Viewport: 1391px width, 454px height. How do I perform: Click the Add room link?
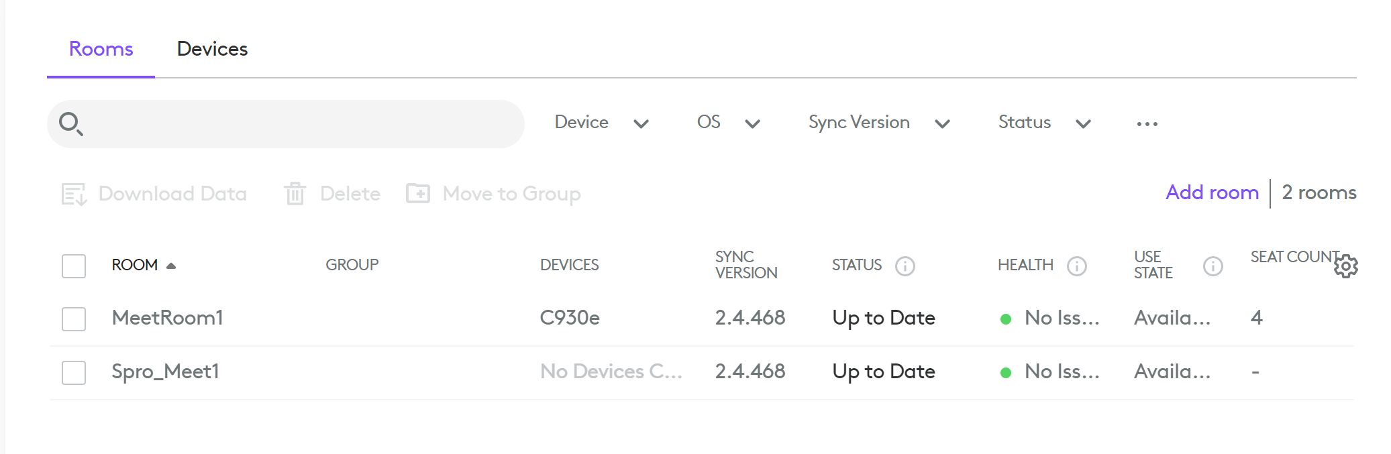tap(1212, 192)
